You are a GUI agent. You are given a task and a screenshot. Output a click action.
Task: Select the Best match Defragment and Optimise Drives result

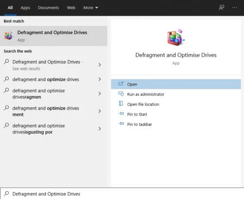pos(54,36)
